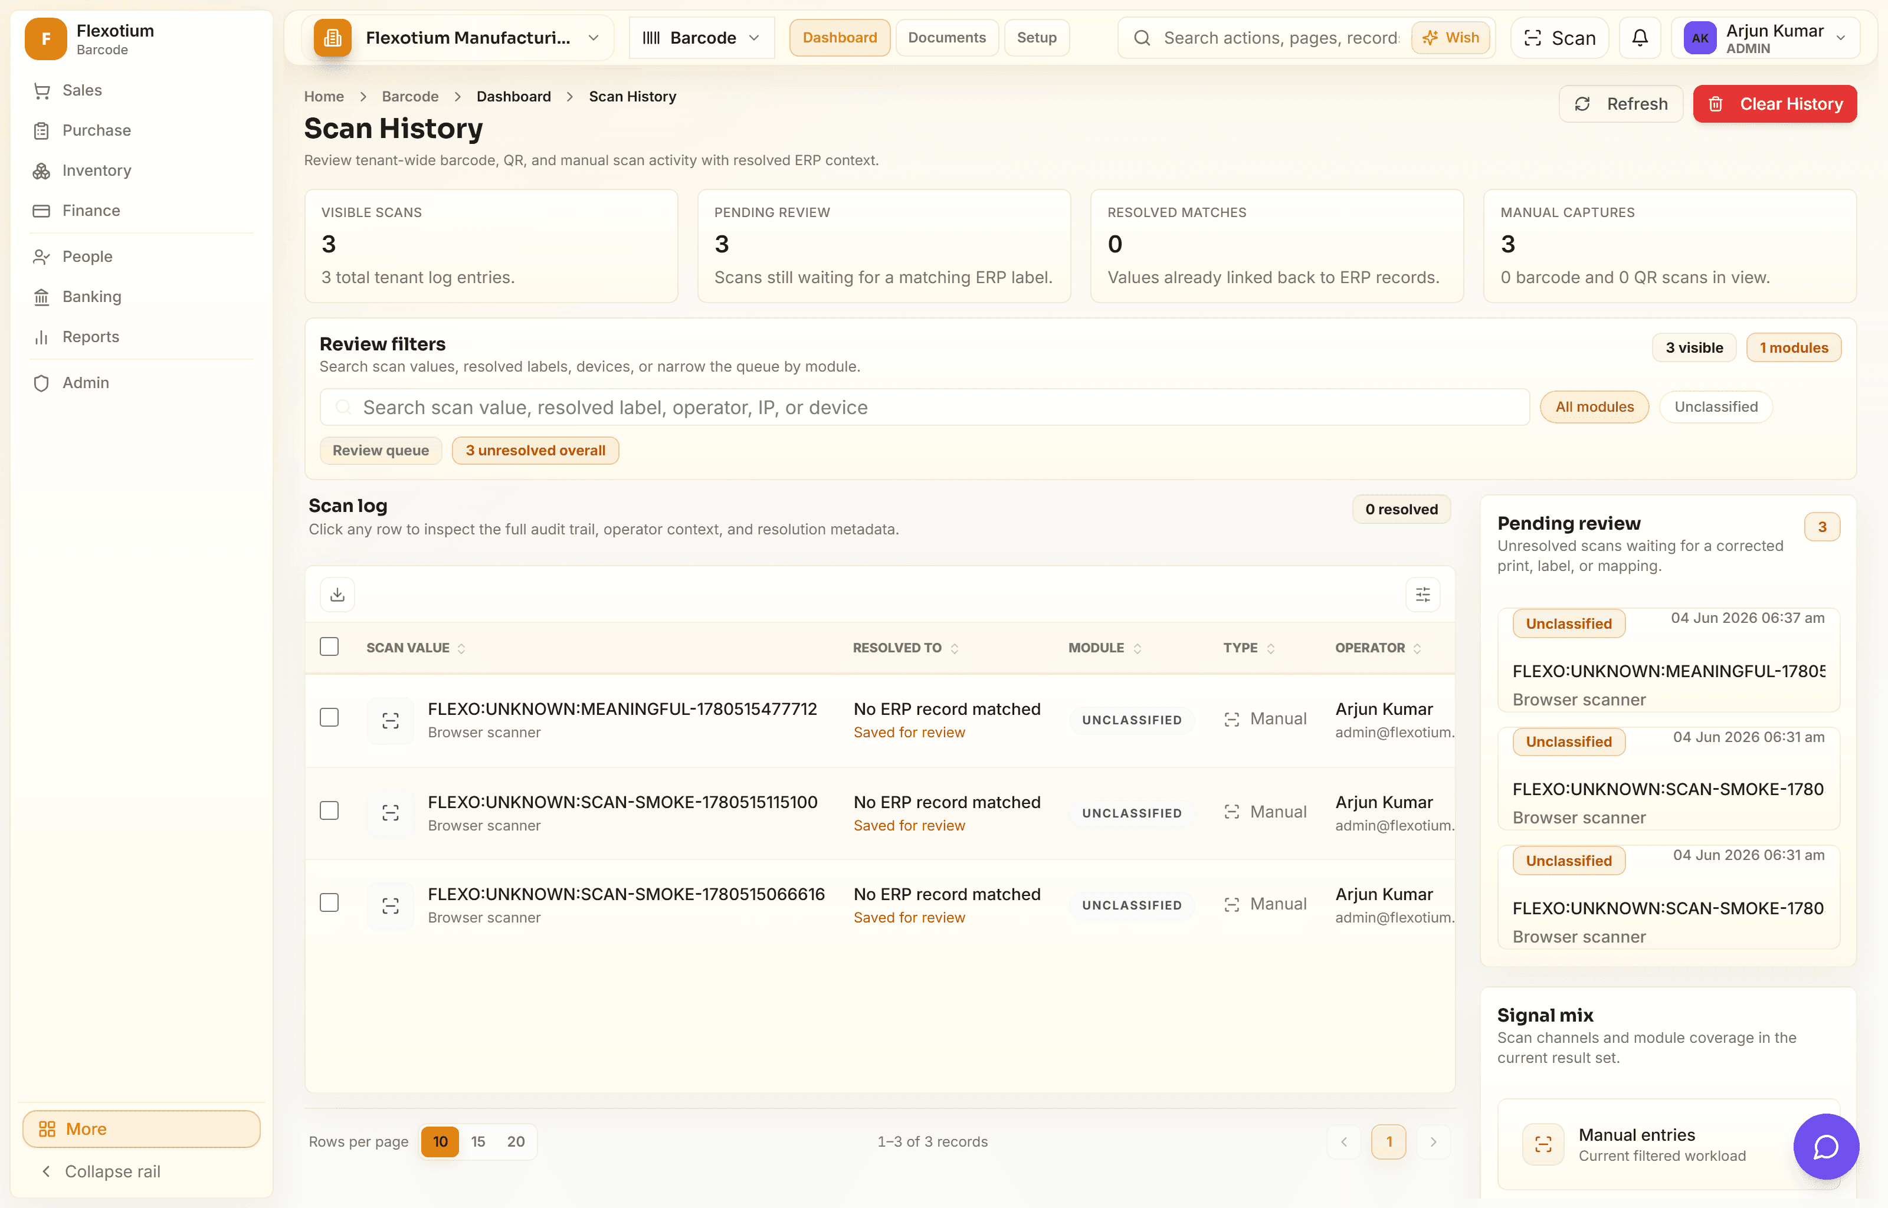Click scan icon for SCAN-SMOKE-1780515066616 row
Viewport: 1888px width, 1208px height.
tap(391, 906)
